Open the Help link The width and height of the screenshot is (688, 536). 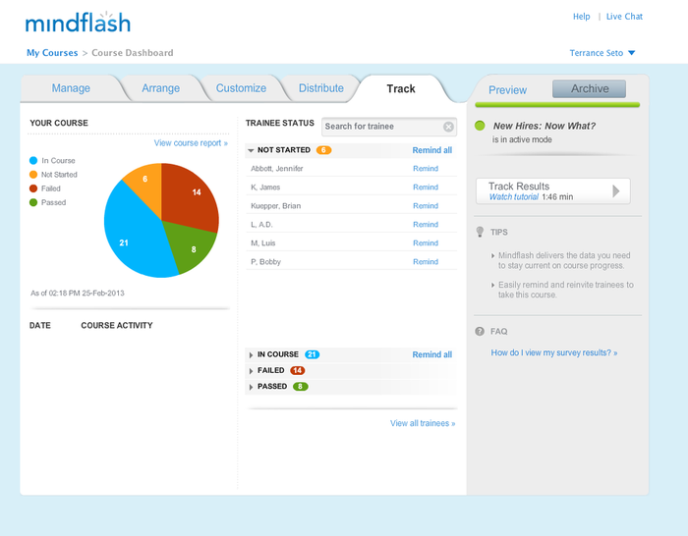click(x=582, y=17)
